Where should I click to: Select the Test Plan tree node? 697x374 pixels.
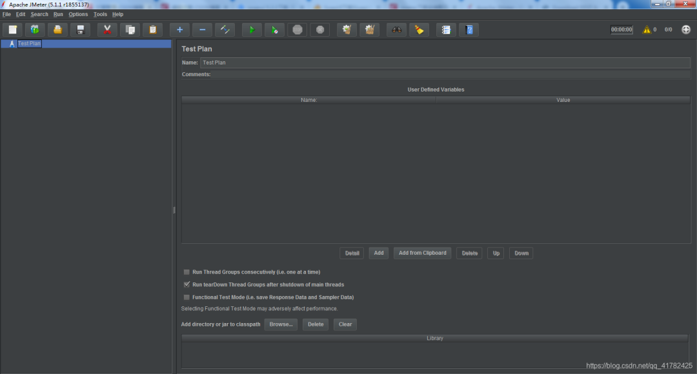(x=29, y=44)
